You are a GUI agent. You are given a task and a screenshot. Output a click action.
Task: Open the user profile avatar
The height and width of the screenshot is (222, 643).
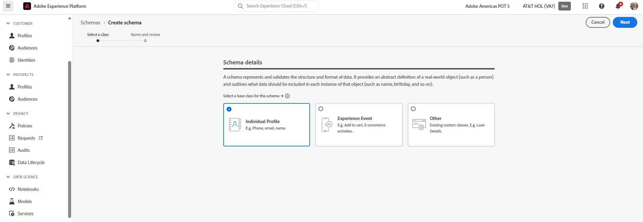(634, 6)
